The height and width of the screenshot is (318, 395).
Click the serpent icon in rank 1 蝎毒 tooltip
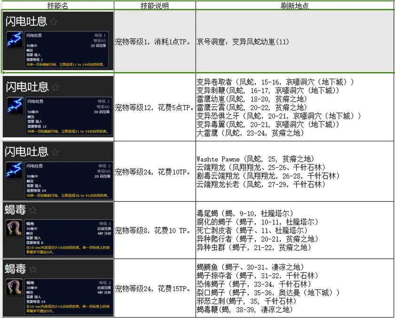click(x=15, y=228)
